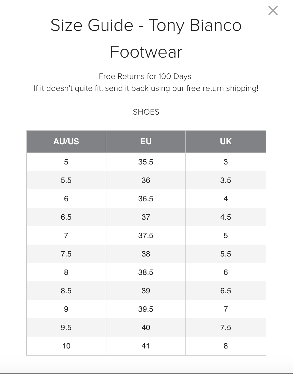Click EU size 37 cell
Screen dimensions: 293x374
click(146, 217)
